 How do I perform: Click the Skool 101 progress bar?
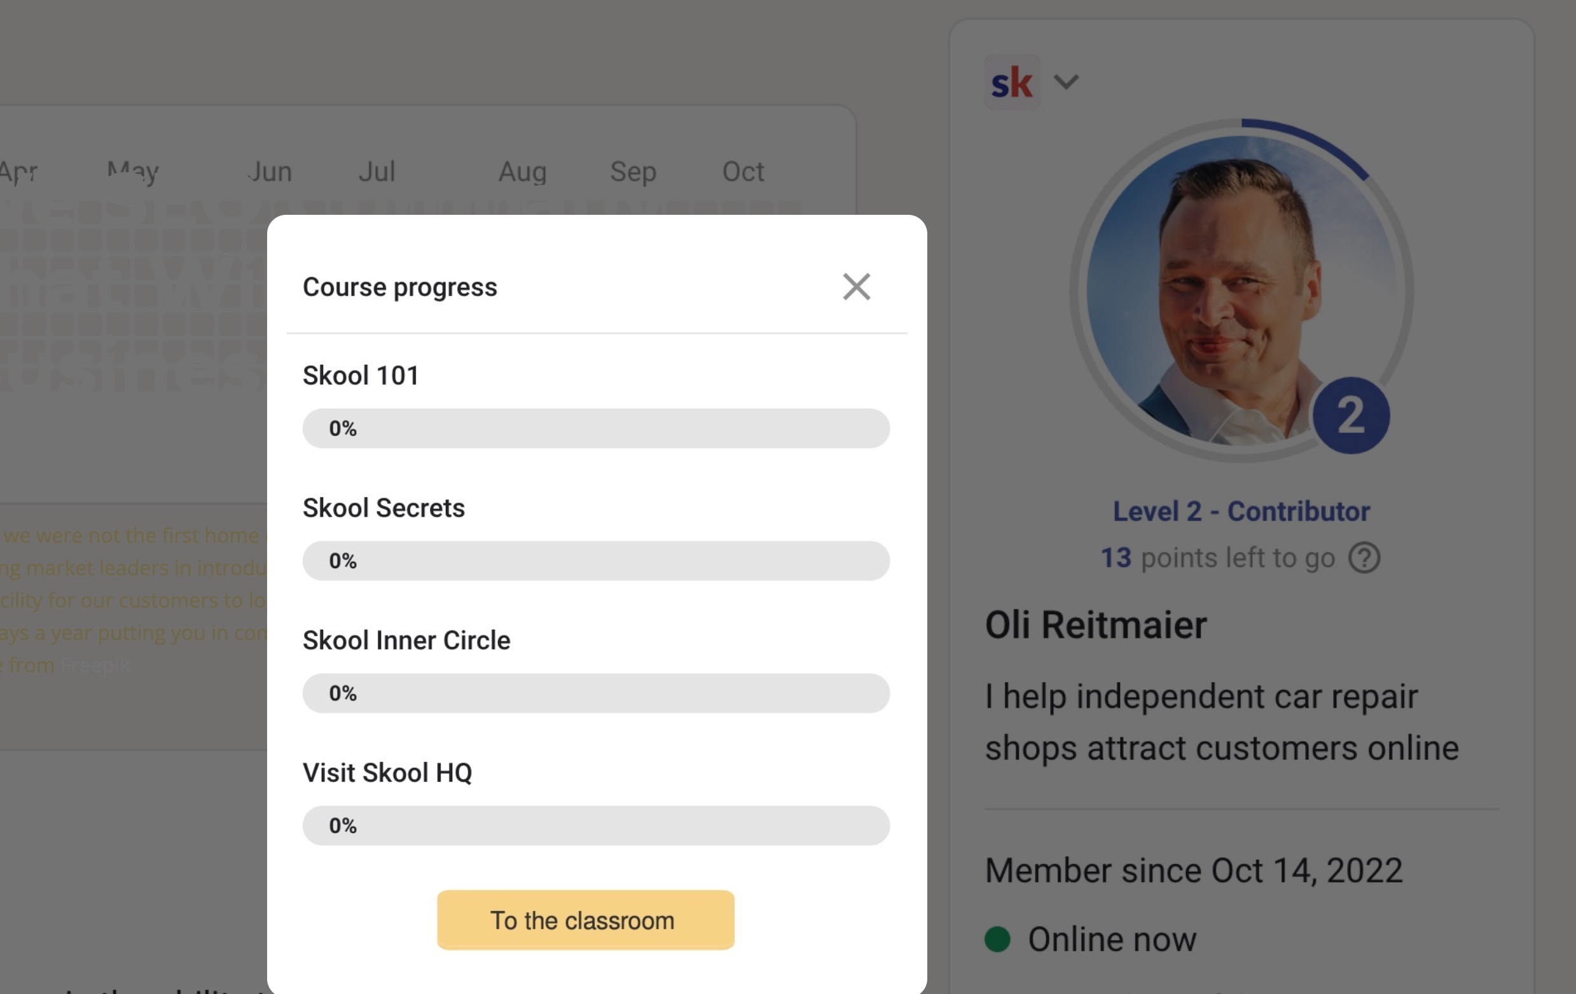click(x=595, y=428)
